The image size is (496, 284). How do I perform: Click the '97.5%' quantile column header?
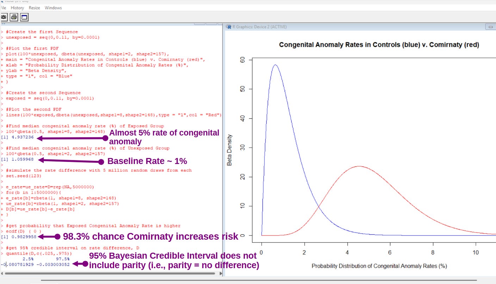coord(63,259)
